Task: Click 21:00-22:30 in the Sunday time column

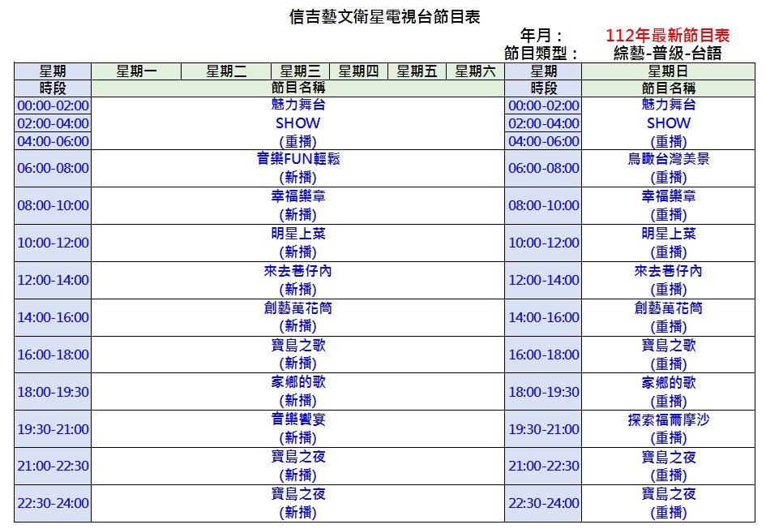Action: 544,466
